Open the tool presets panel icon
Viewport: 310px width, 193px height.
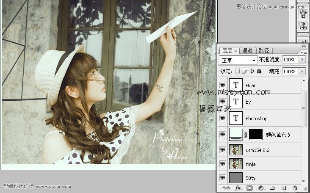tap(303, 14)
